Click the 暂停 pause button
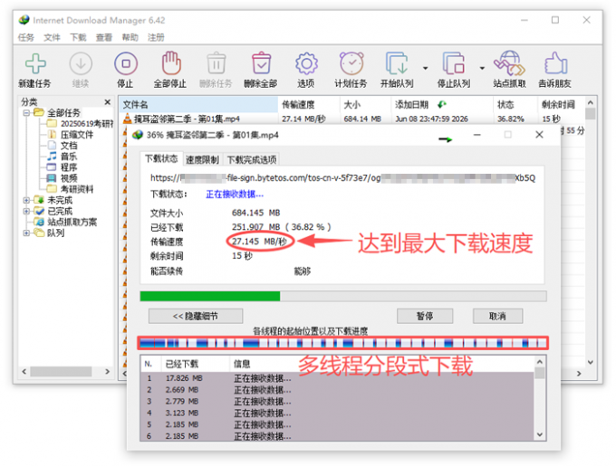 (425, 316)
